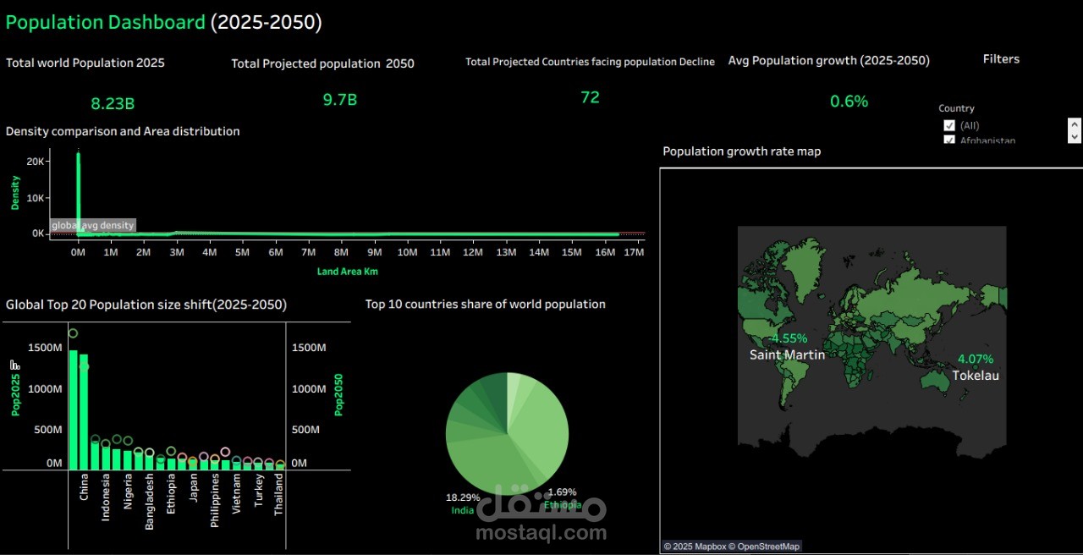1083x555 pixels.
Task: Click the Turkey axis label
Action: (x=259, y=489)
